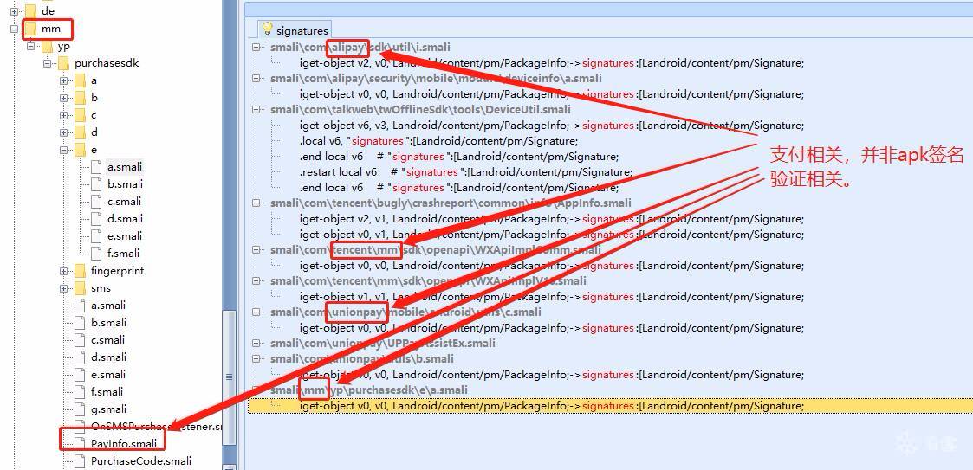Click the sms folder icon
This screenshot has height=470, width=973.
(x=80, y=288)
